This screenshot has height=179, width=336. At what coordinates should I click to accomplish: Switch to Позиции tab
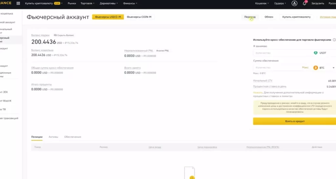point(37,137)
